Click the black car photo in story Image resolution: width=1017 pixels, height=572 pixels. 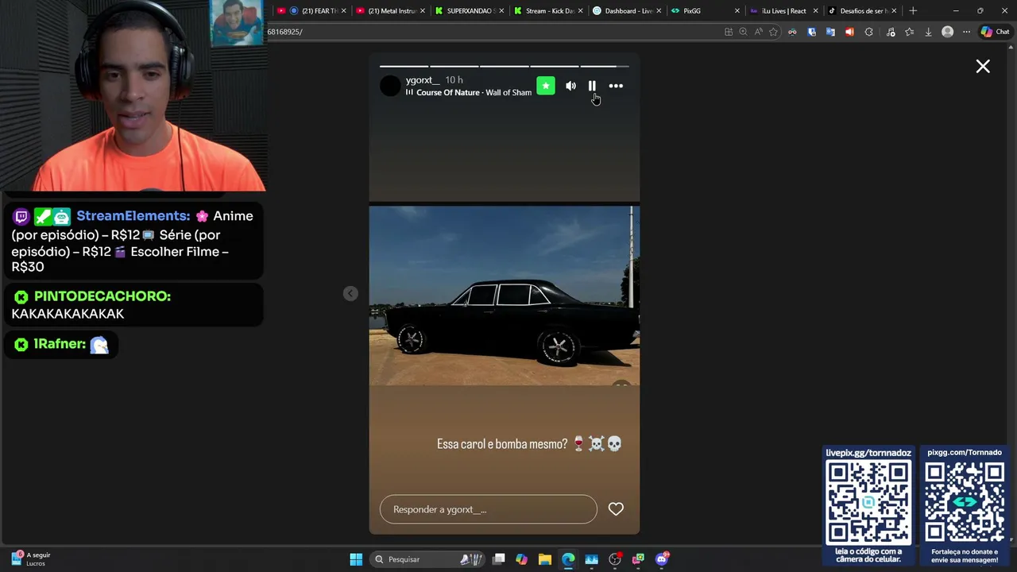point(505,296)
